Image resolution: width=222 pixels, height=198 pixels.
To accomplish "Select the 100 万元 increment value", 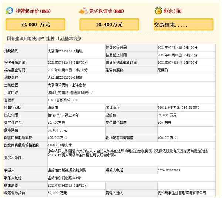I will pyautogui.click(x=165, y=123).
